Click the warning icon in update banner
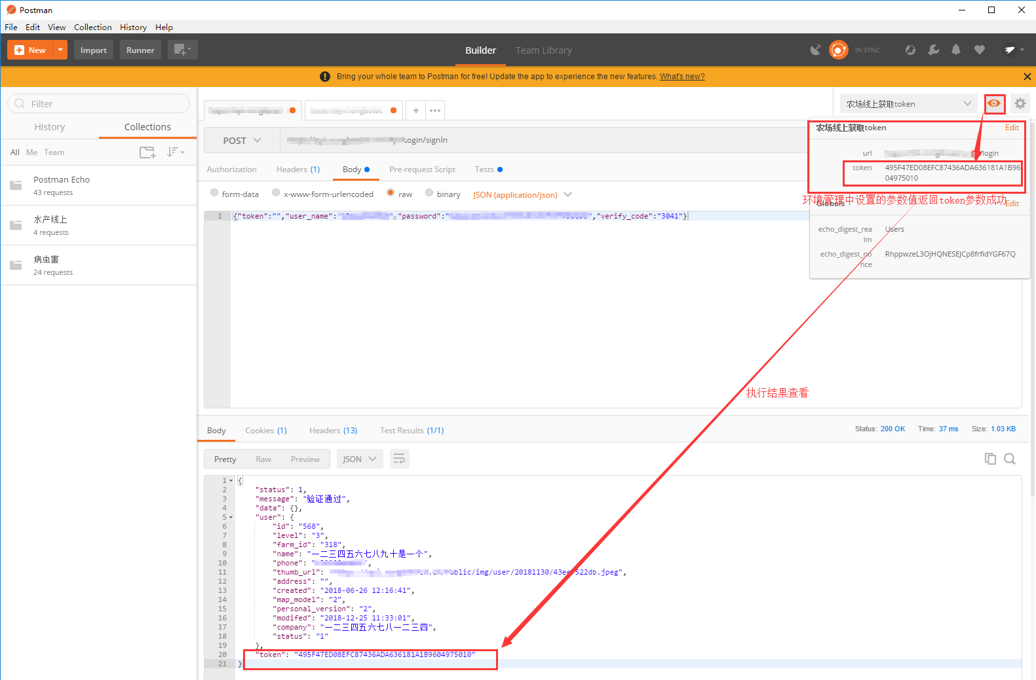The width and height of the screenshot is (1036, 680). click(324, 77)
